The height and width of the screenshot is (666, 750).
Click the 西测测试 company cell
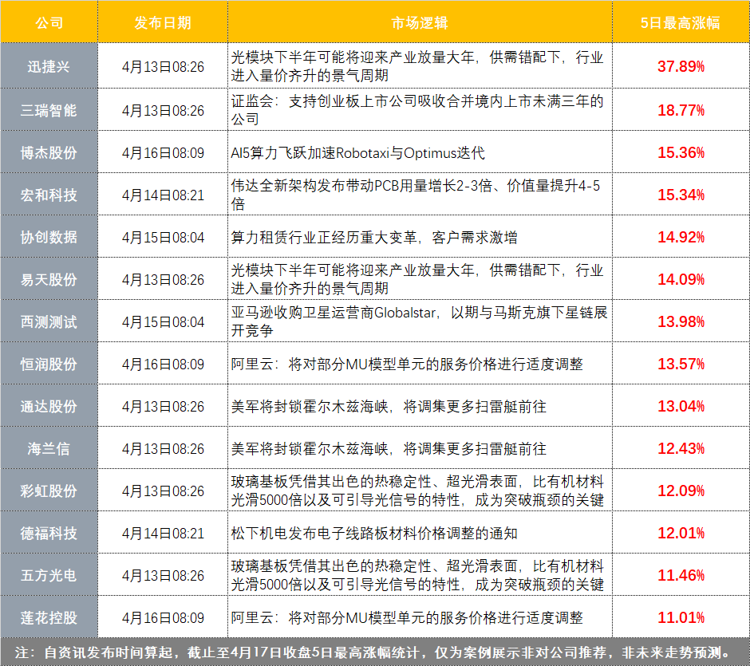(49, 321)
